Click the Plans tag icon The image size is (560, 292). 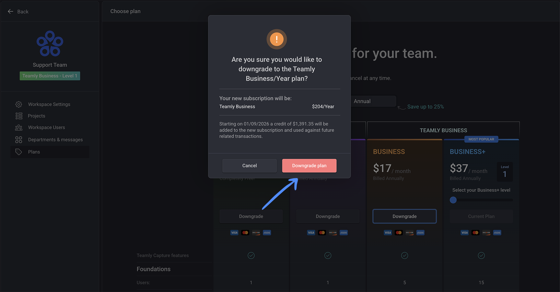tap(19, 152)
